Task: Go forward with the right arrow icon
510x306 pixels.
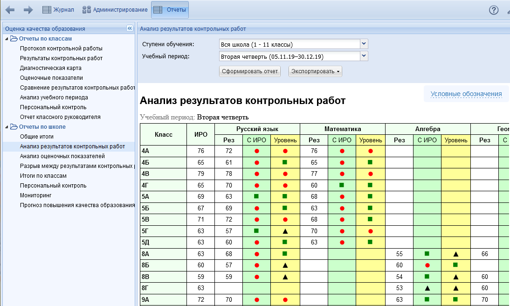Action: (x=28, y=10)
